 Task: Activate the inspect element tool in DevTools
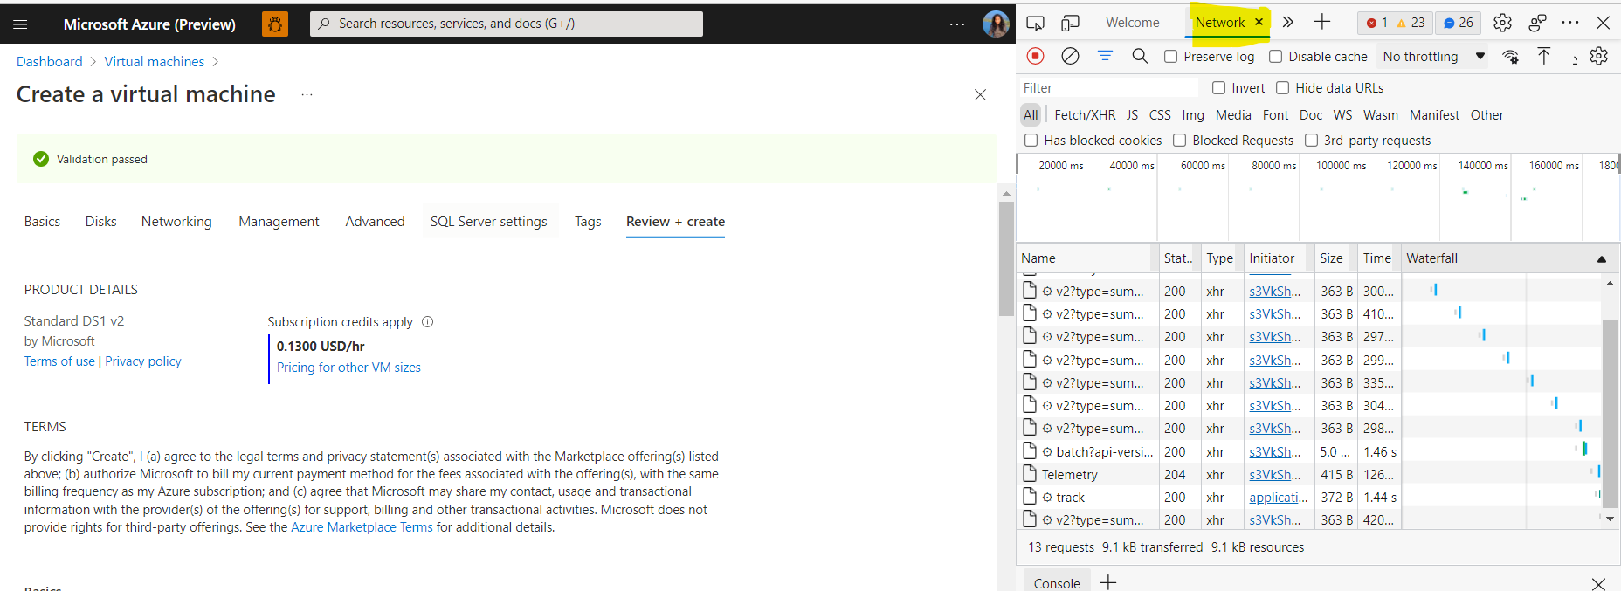coord(1035,23)
